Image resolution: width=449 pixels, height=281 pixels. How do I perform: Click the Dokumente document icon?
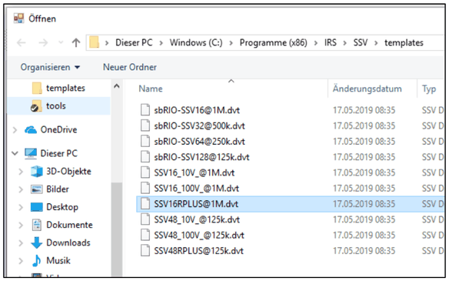coord(37,225)
